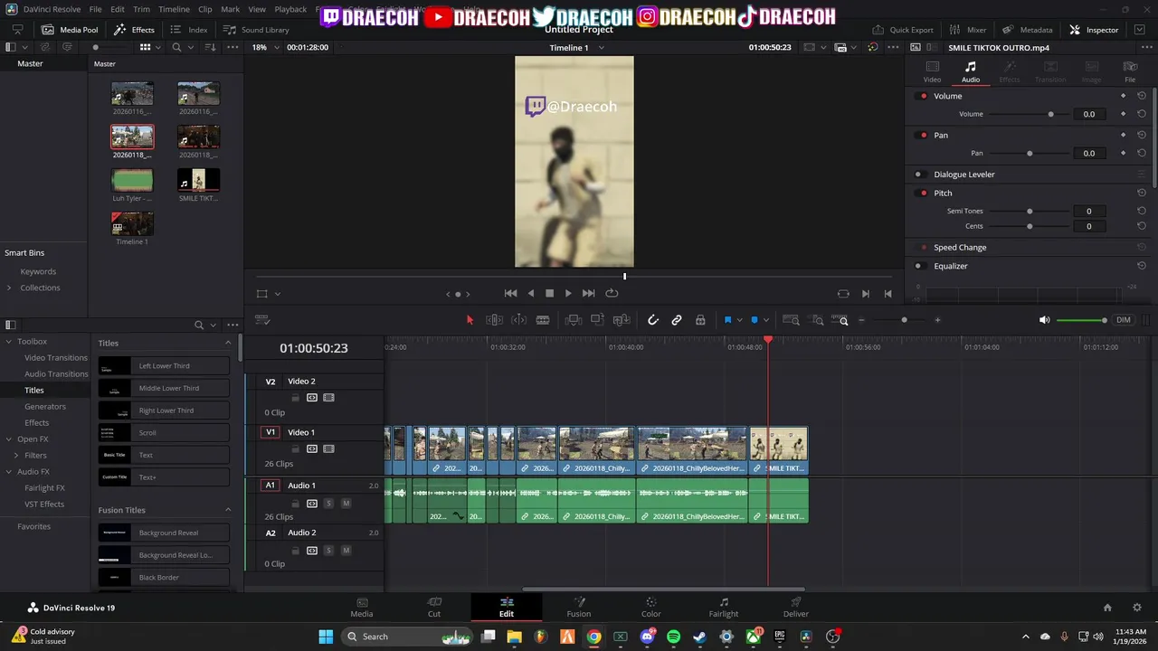Open the Mixer panel
Viewport: 1158px width, 651px height.
(x=967, y=30)
